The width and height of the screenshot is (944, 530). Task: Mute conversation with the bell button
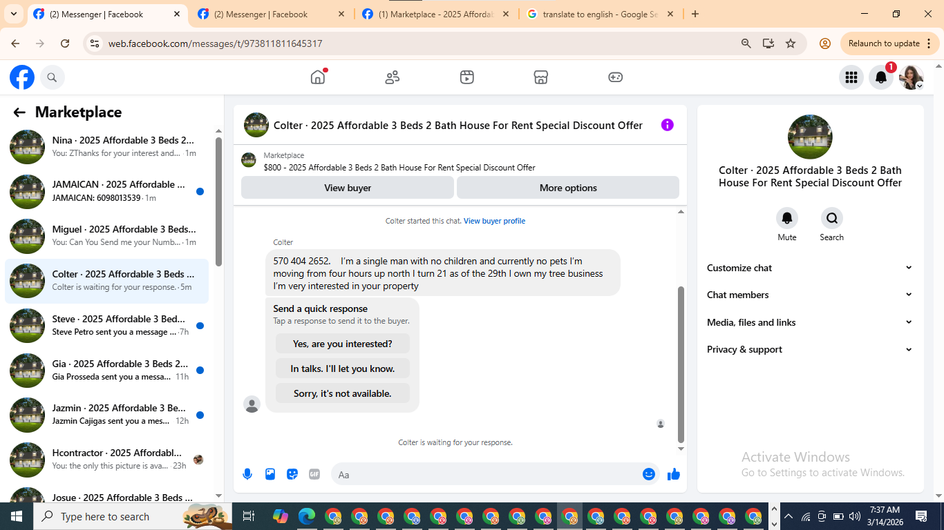coord(787,218)
